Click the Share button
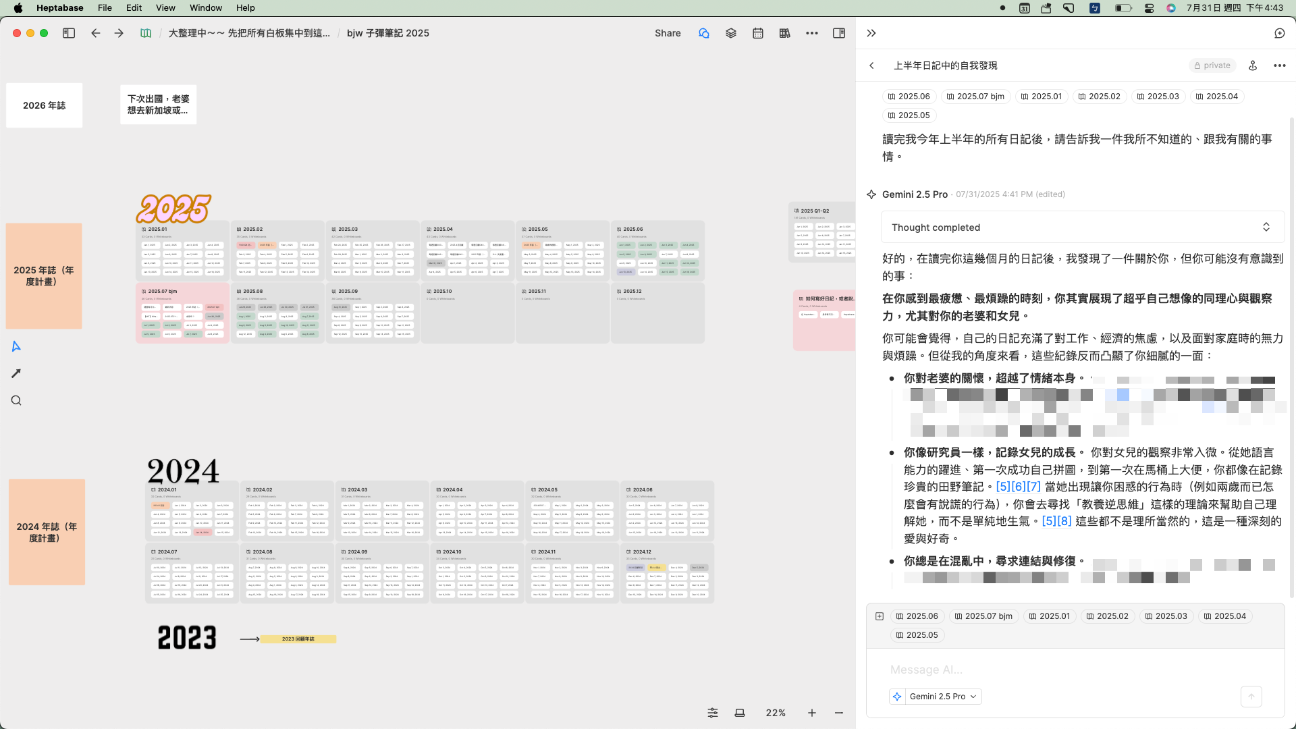The height and width of the screenshot is (729, 1296). click(668, 33)
